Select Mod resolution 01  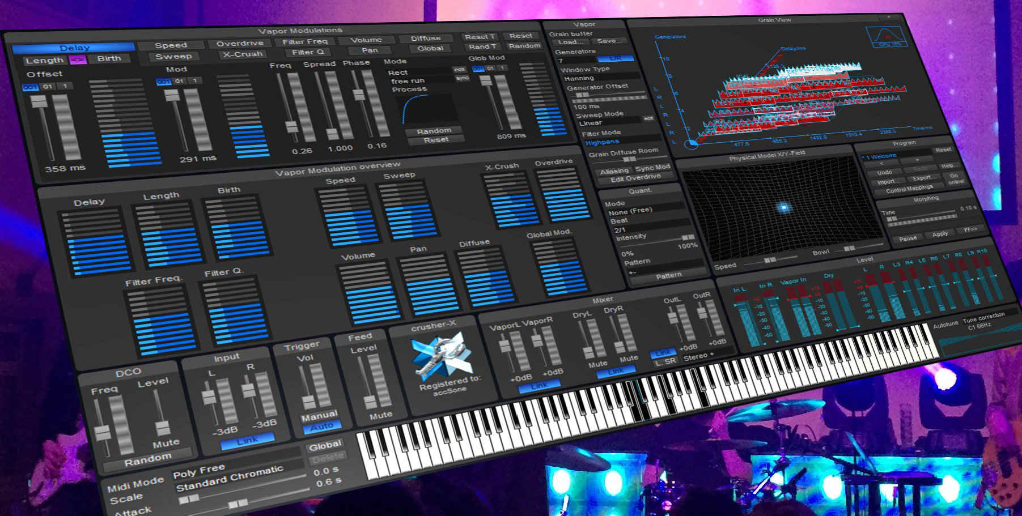(179, 81)
